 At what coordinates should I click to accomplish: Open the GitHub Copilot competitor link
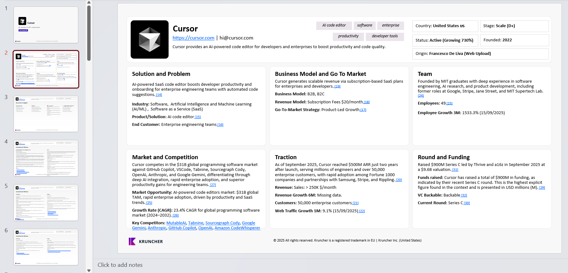[182, 228]
